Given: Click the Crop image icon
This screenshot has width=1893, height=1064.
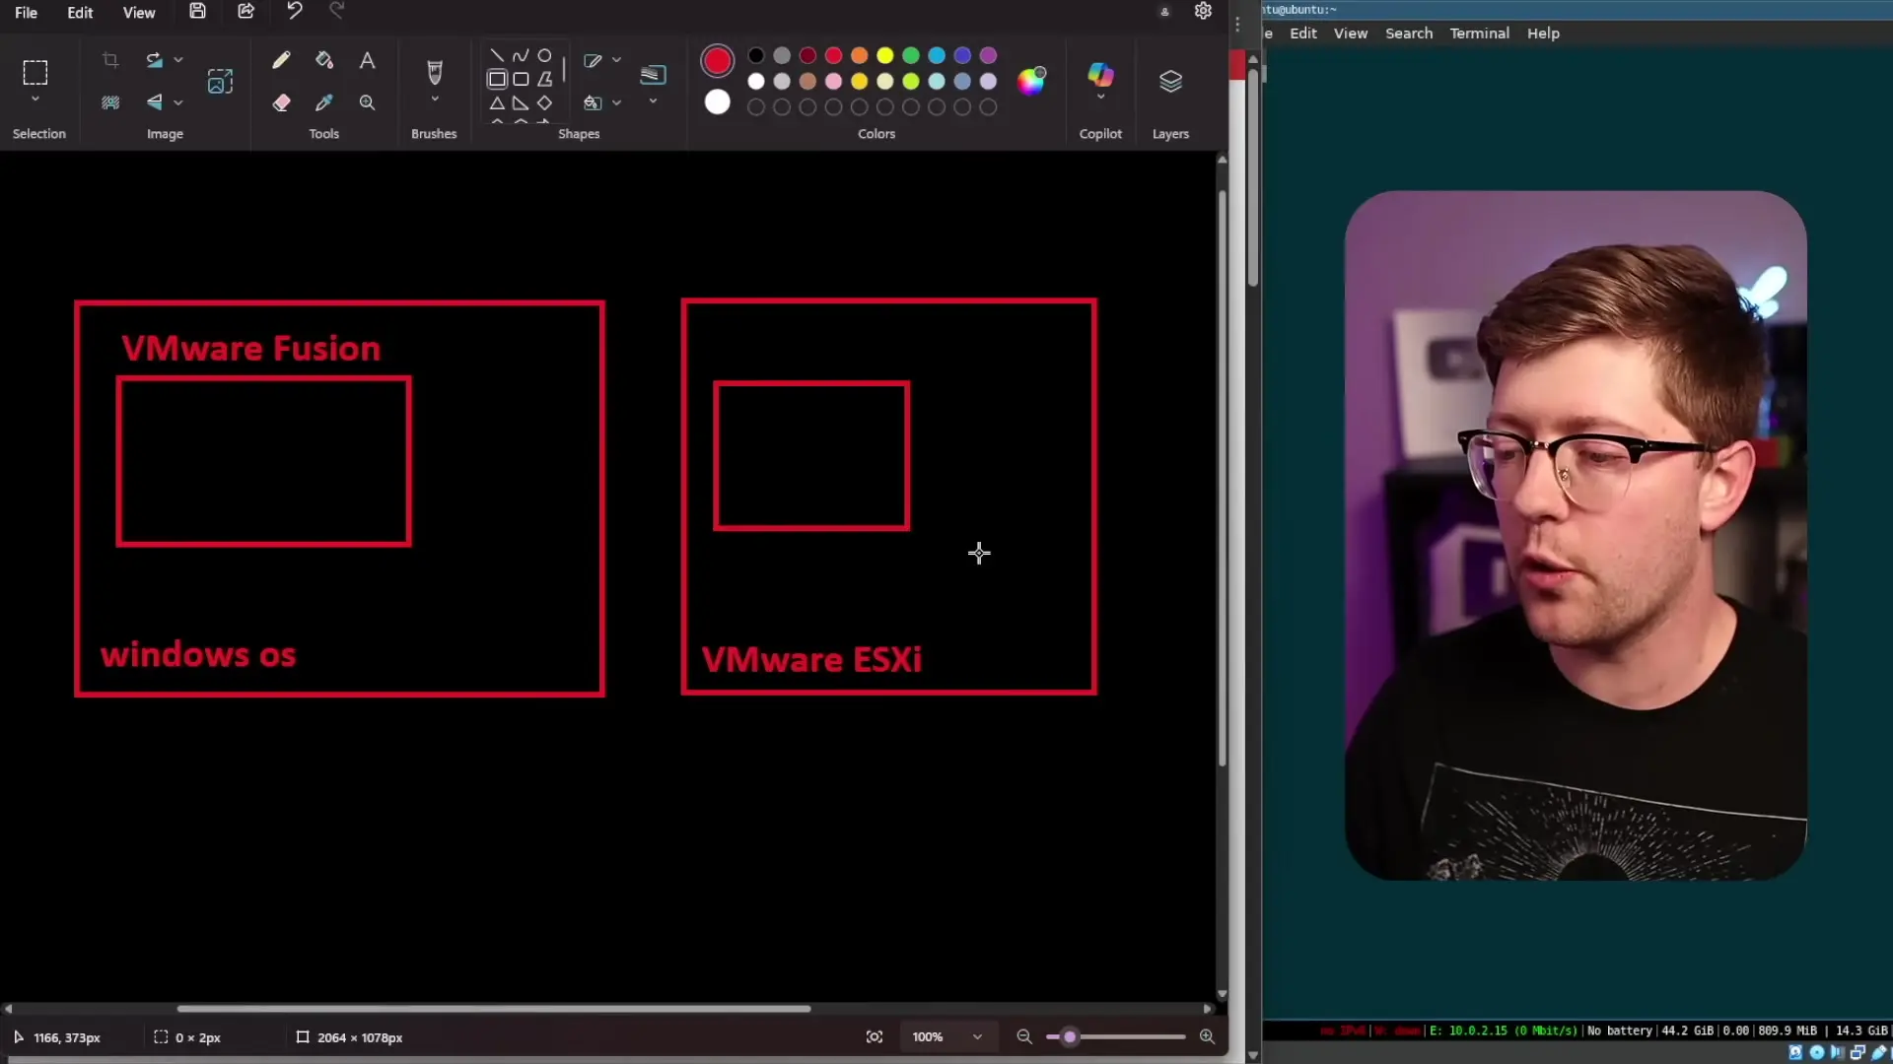Looking at the screenshot, I should pyautogui.click(x=110, y=60).
